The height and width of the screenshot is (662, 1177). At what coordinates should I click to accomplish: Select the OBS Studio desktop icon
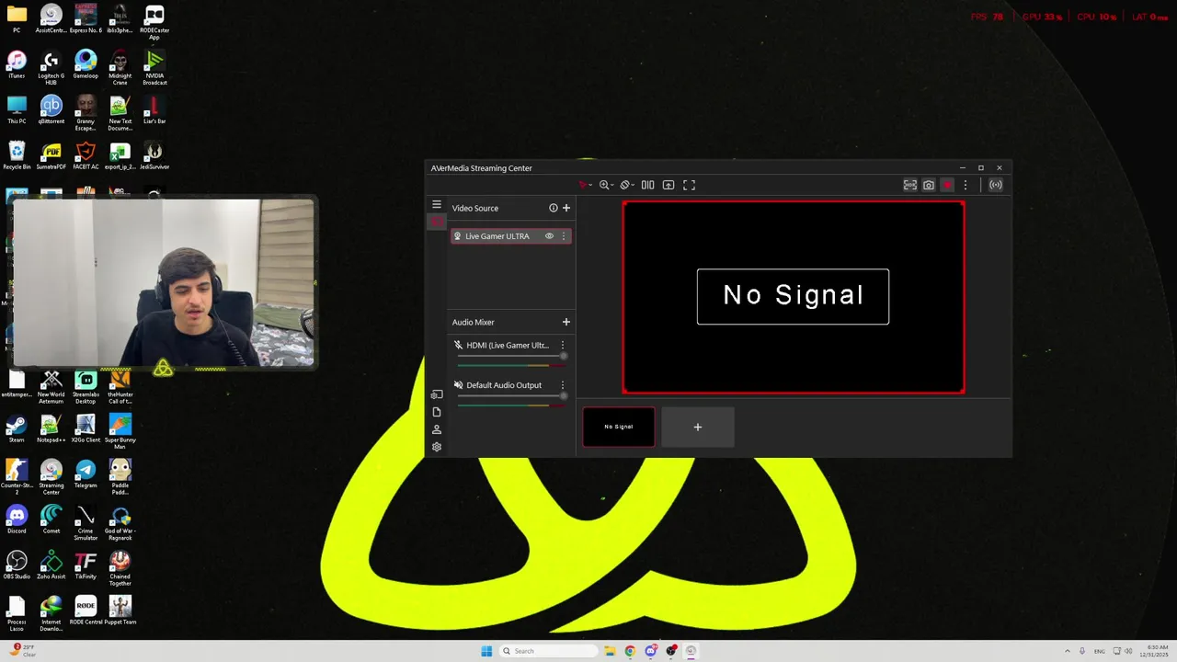pos(17,565)
